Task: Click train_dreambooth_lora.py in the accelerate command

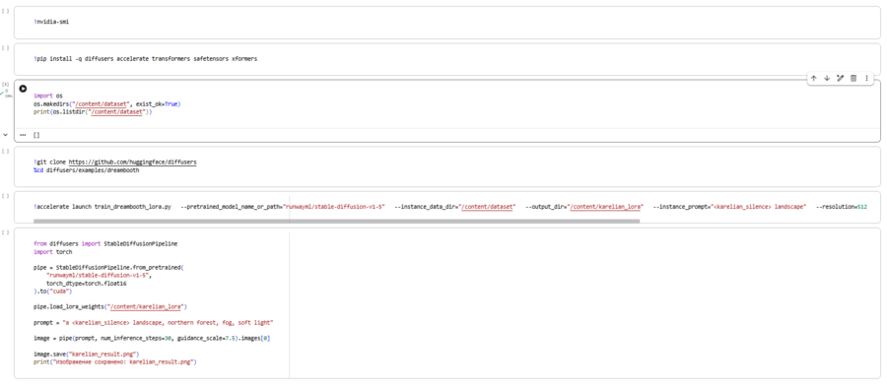Action: tap(132, 207)
